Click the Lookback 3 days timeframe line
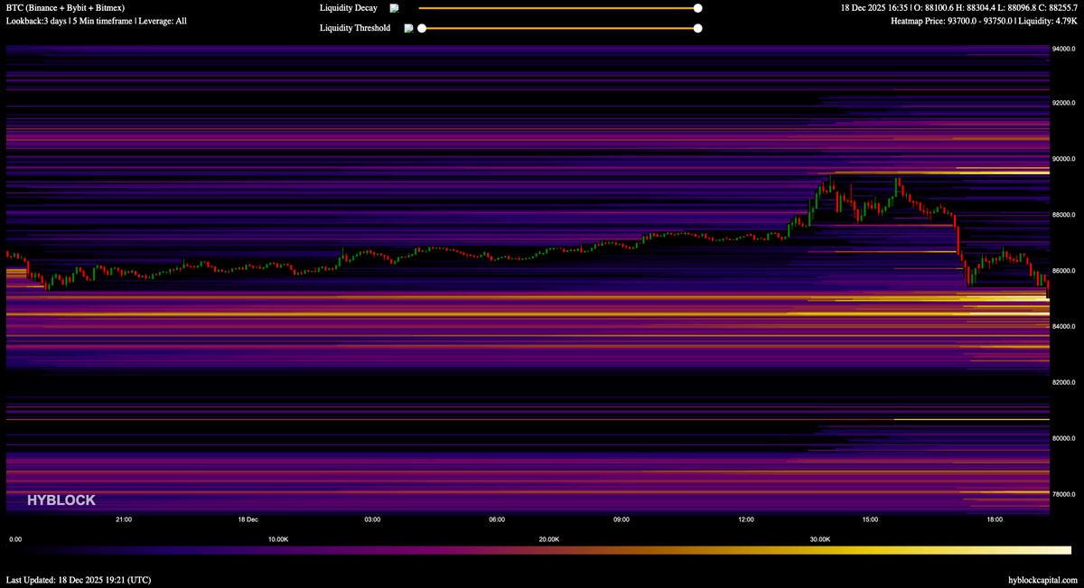Viewport: 1084px width, 588px height. 97,21
